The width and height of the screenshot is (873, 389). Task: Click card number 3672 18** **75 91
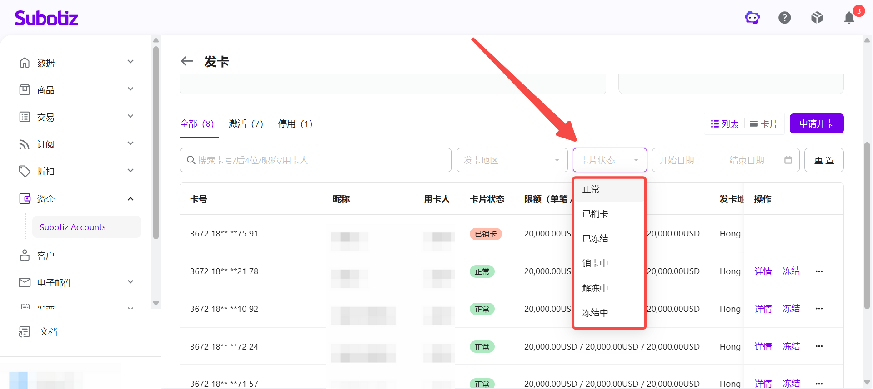[224, 233]
